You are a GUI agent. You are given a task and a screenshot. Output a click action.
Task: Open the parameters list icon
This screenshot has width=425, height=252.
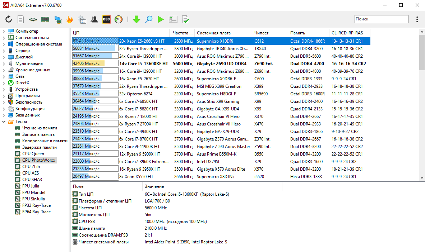[173, 19]
